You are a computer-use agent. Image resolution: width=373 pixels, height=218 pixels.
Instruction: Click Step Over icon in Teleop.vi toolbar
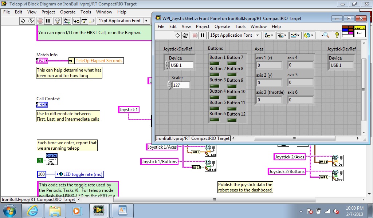(84, 21)
